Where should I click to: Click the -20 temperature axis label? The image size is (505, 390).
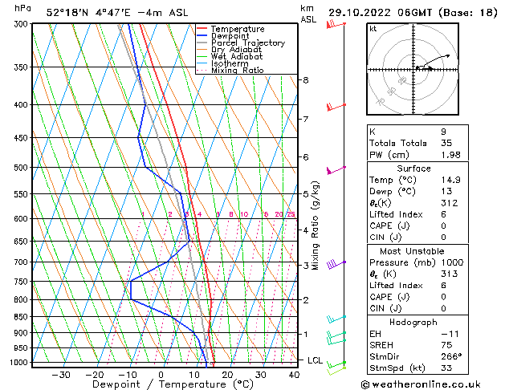pyautogui.click(x=95, y=376)
